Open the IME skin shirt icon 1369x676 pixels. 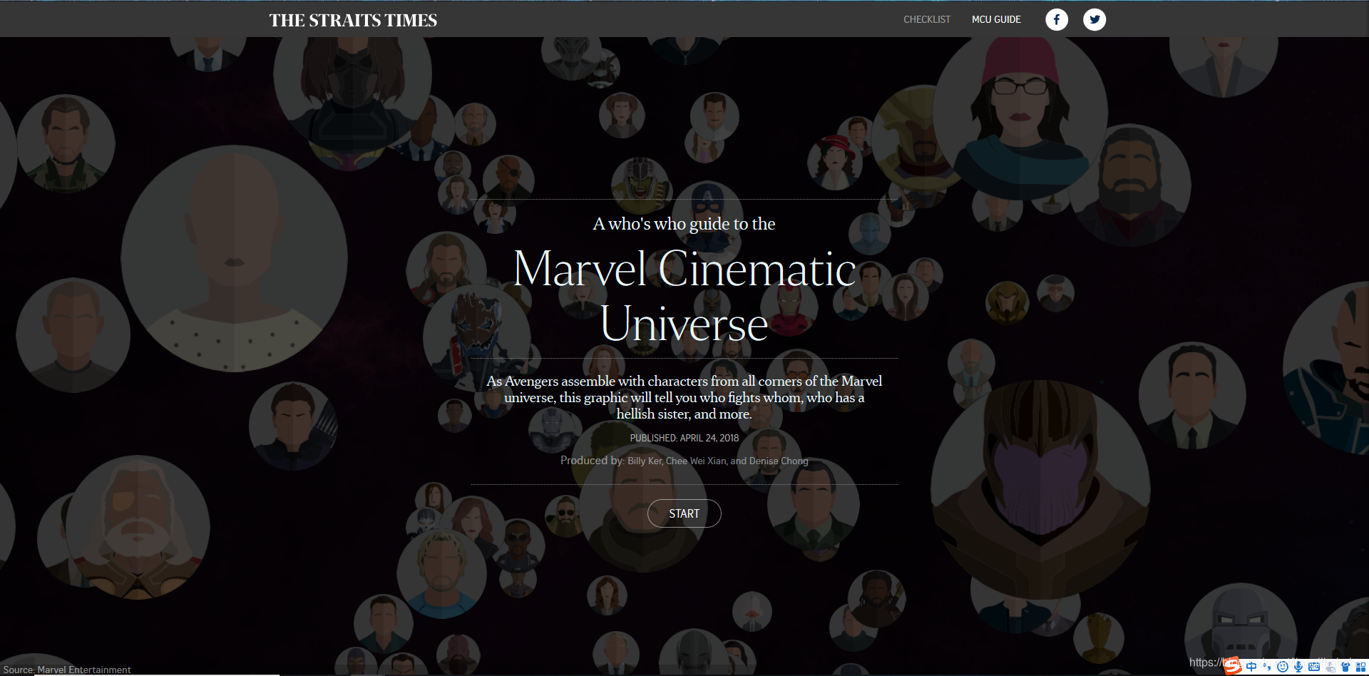click(x=1345, y=667)
